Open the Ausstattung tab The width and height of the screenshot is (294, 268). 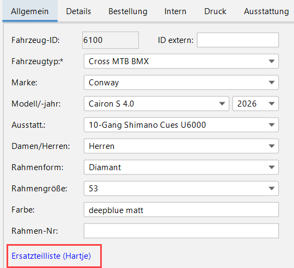click(x=266, y=11)
